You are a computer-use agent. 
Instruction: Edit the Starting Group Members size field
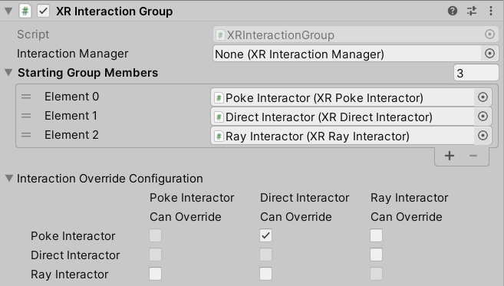pos(476,73)
